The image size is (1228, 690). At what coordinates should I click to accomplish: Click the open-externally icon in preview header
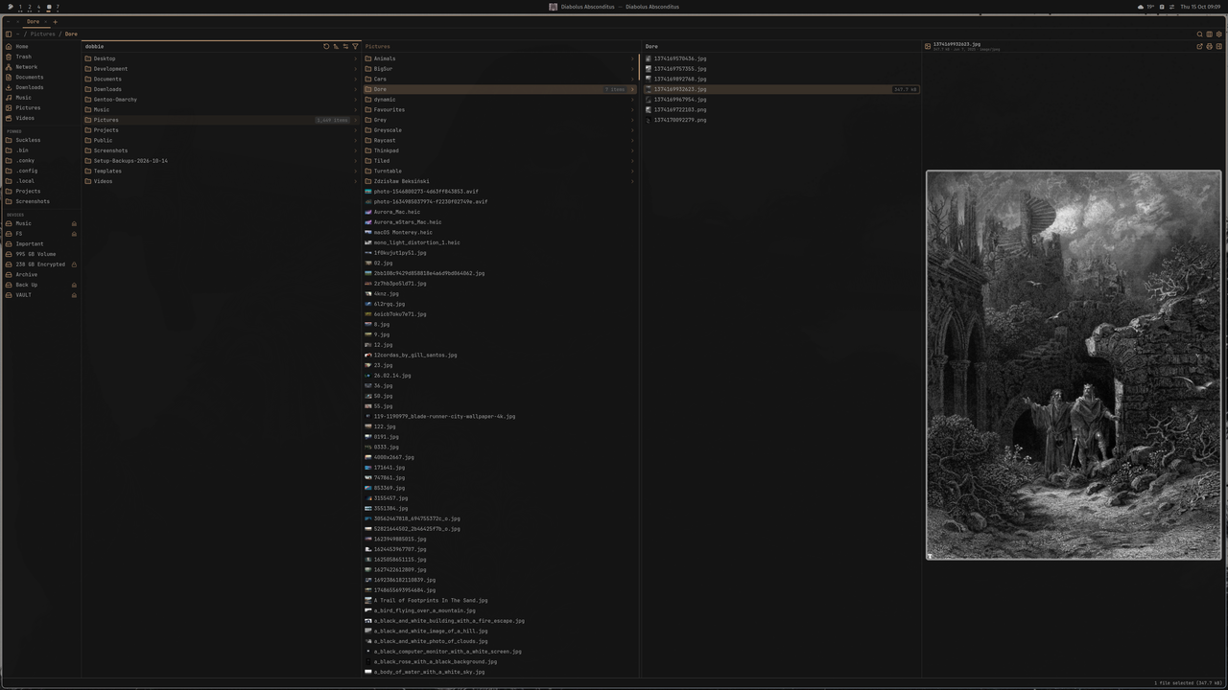tap(1199, 46)
